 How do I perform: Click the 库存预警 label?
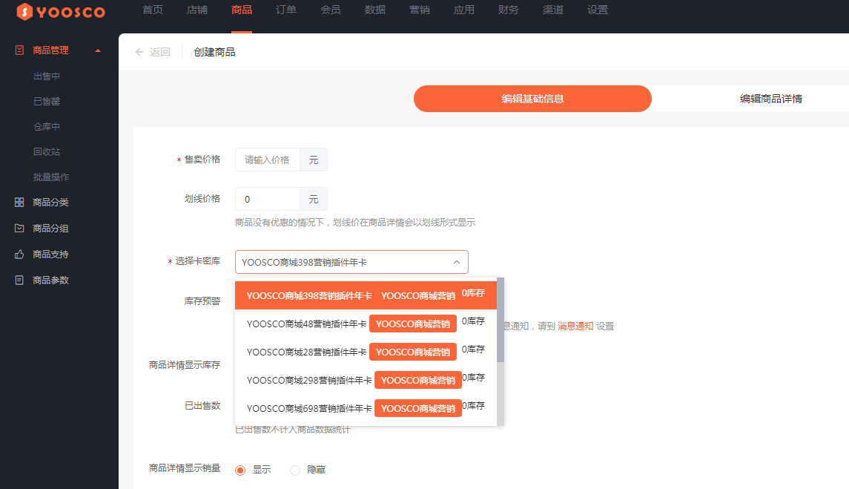[202, 301]
